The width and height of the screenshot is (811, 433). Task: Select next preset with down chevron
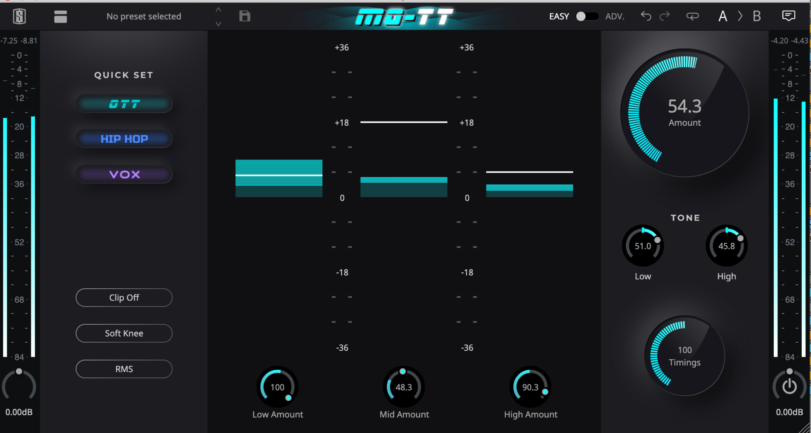coord(218,24)
